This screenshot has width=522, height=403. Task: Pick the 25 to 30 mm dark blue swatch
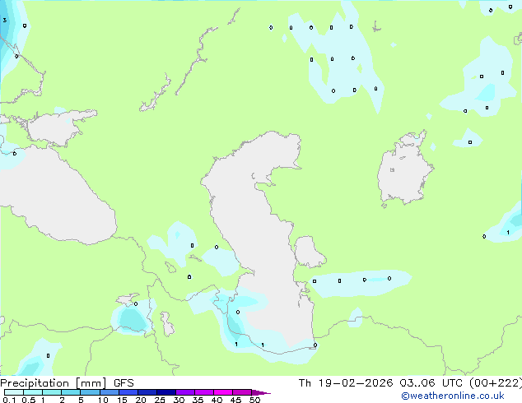[x=166, y=392]
